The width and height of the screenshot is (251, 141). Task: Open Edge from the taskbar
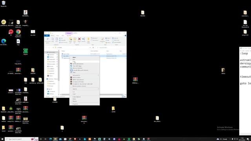click(x=51, y=139)
